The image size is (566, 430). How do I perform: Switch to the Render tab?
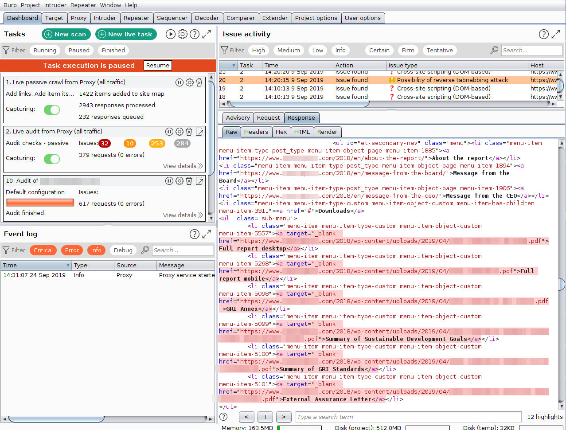(328, 132)
